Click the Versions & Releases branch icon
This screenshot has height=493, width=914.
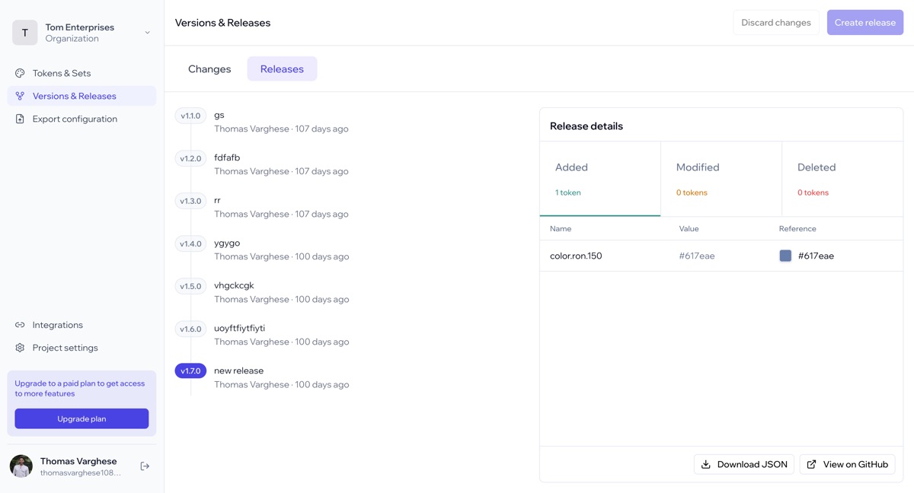click(x=20, y=96)
